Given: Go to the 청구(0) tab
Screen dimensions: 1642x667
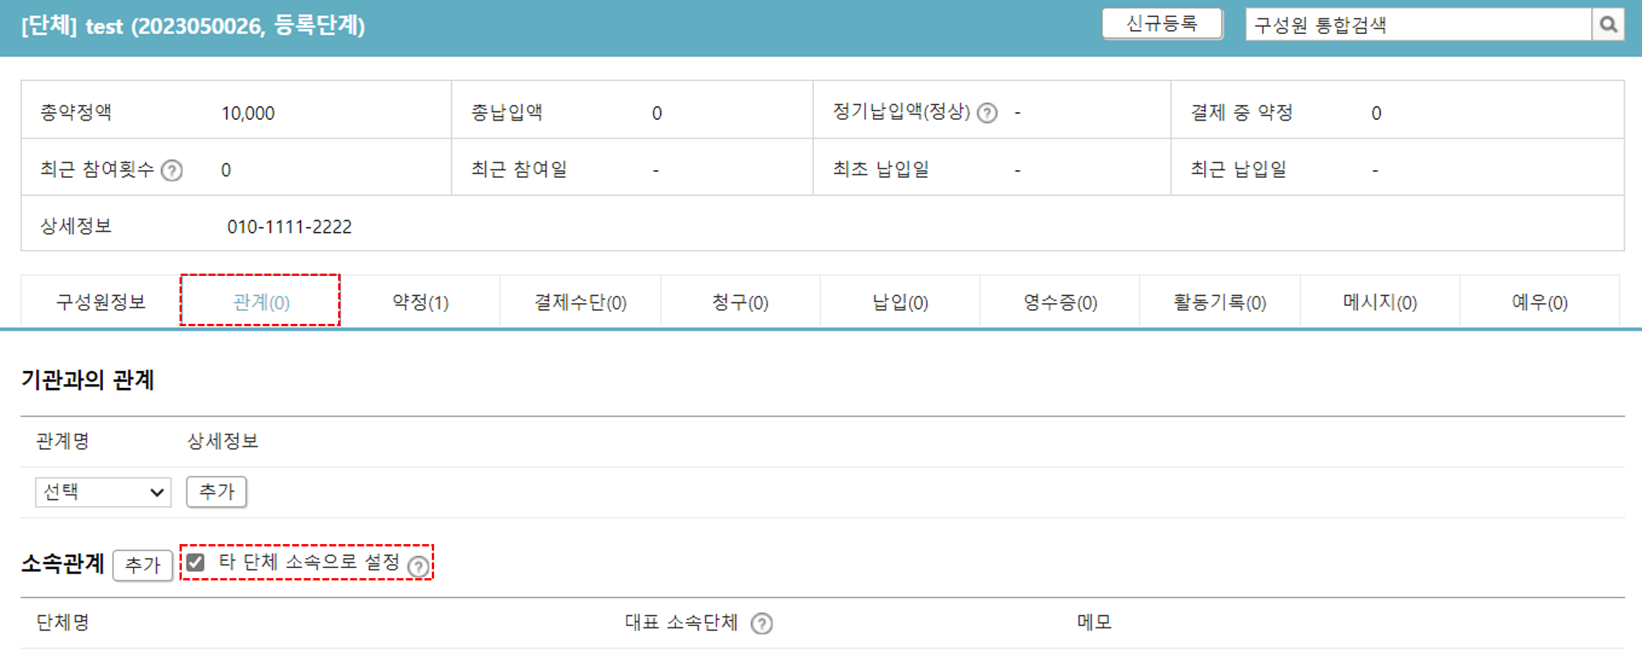Looking at the screenshot, I should tap(740, 302).
